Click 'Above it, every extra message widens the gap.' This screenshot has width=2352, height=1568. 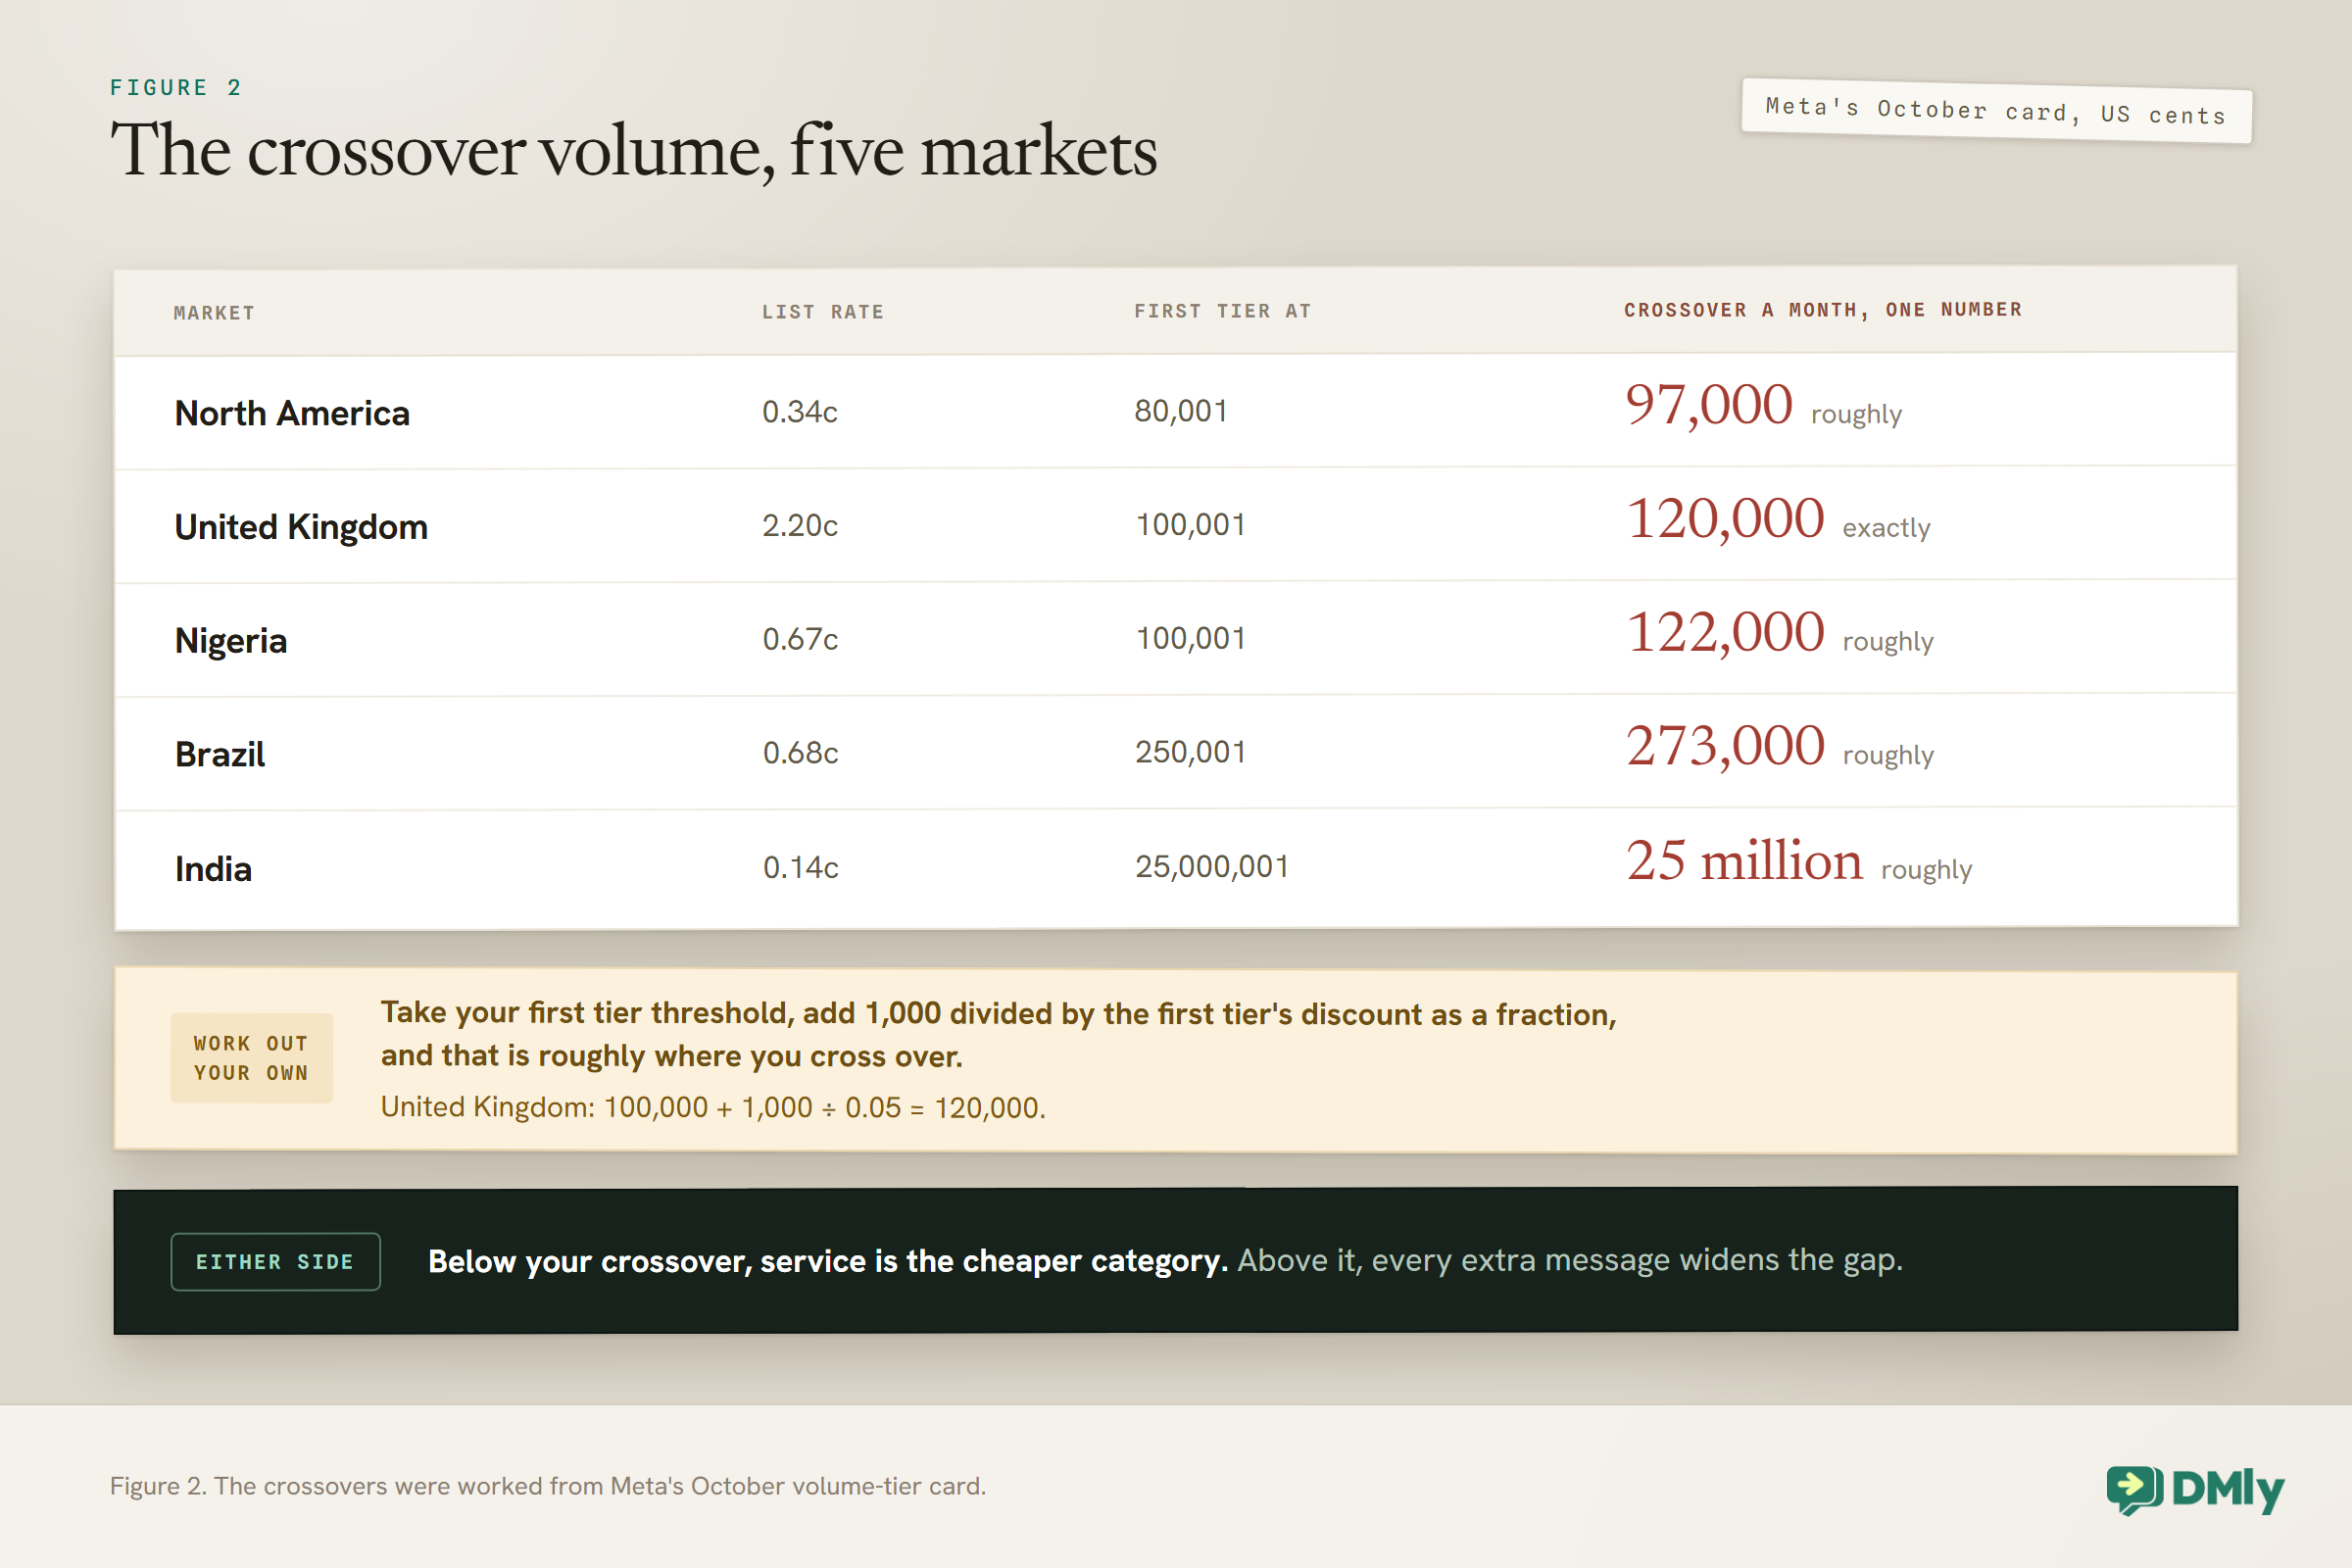[1570, 1260]
